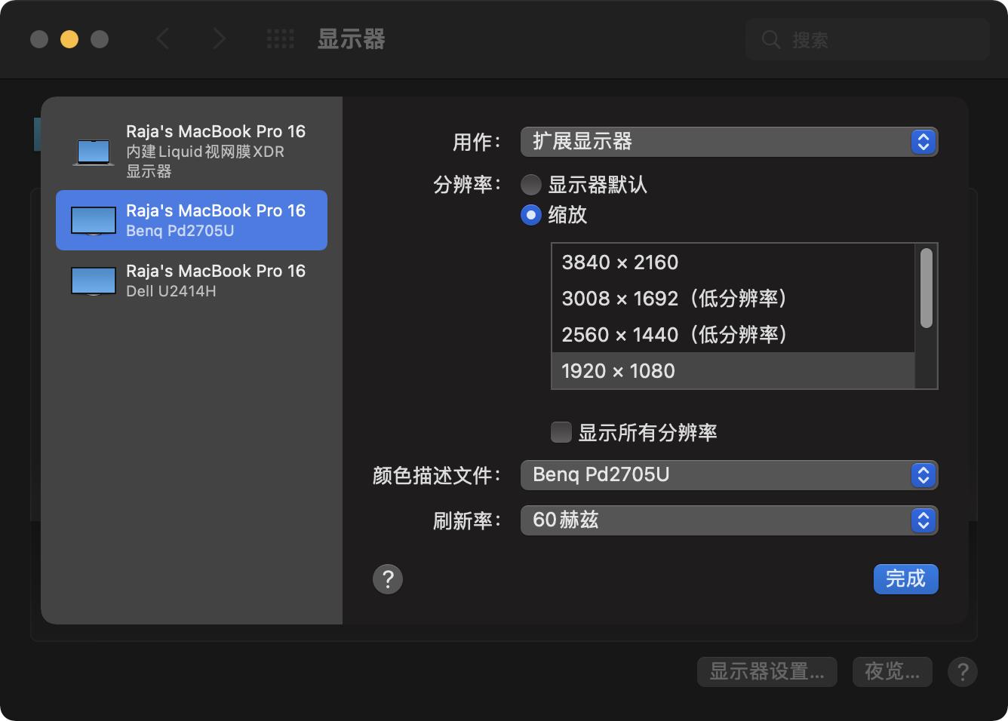Viewport: 1008px width, 721px height.
Task: Select the 3840 × 2160 resolution
Action: pyautogui.click(x=620, y=262)
